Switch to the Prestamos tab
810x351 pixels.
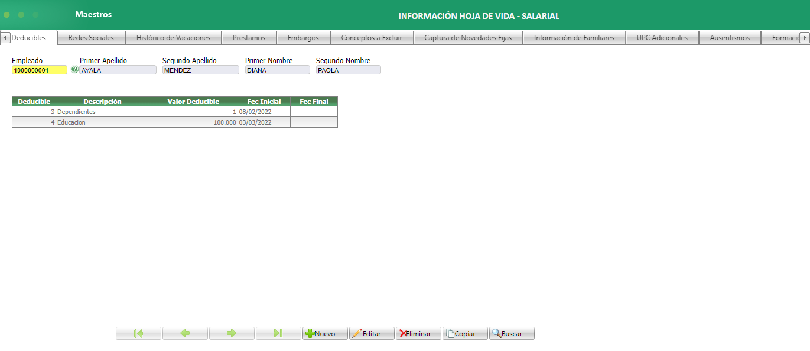click(249, 38)
